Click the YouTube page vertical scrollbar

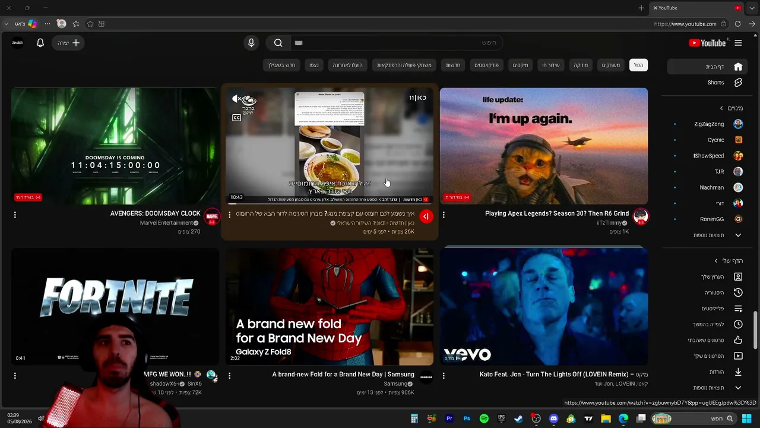(756, 330)
